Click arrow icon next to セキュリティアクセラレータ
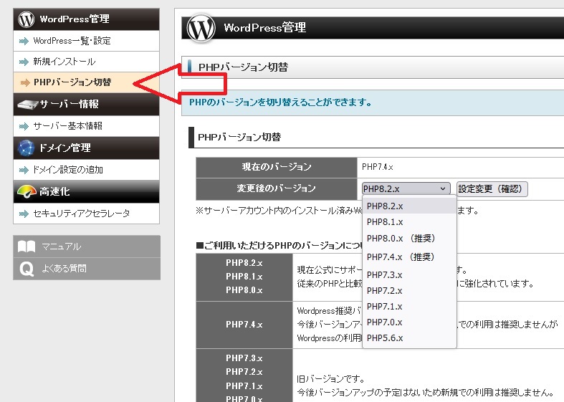The height and width of the screenshot is (402, 564). 24,214
